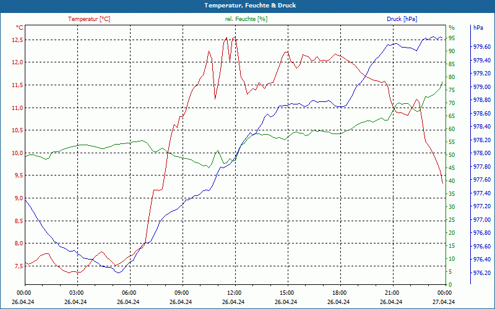Click the '09:00' time axis label
Screen dimensions: 495x309
click(181, 292)
